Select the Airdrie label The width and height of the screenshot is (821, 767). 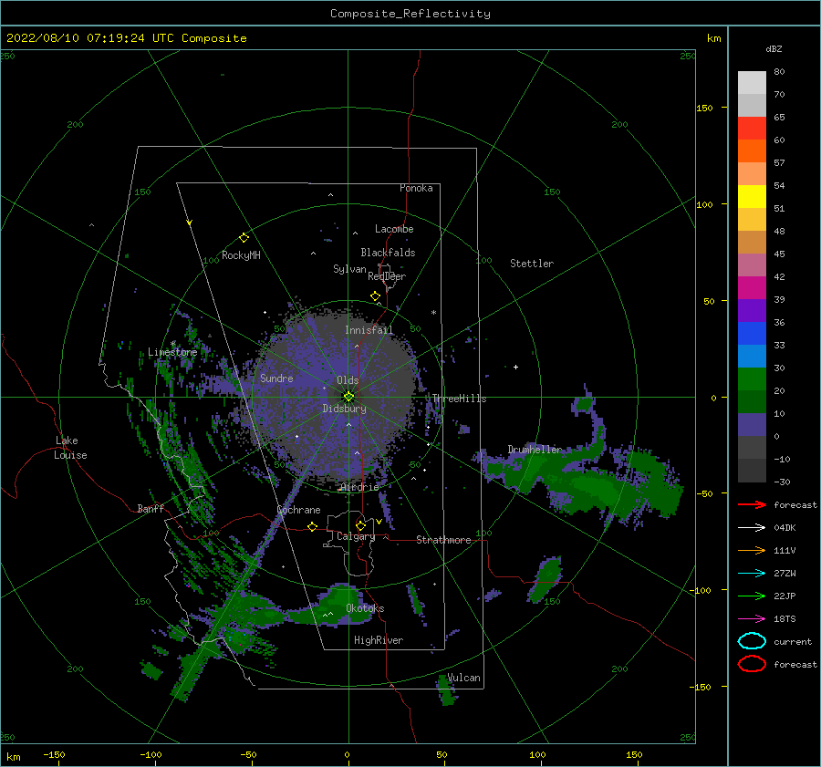359,487
